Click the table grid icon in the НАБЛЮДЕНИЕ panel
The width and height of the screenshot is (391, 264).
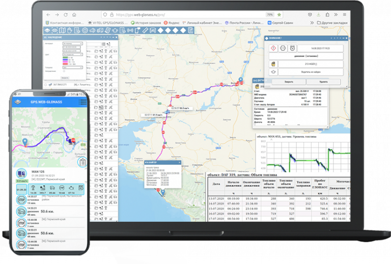[103, 44]
